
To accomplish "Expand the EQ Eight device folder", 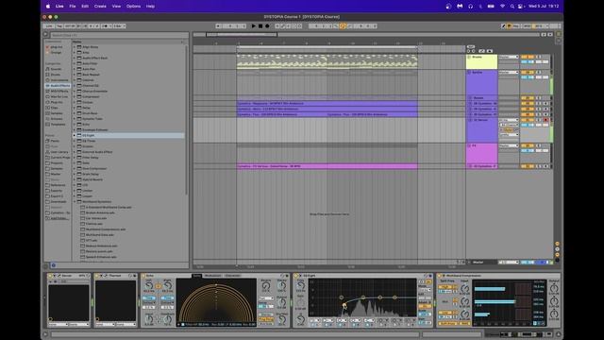I will [75, 135].
